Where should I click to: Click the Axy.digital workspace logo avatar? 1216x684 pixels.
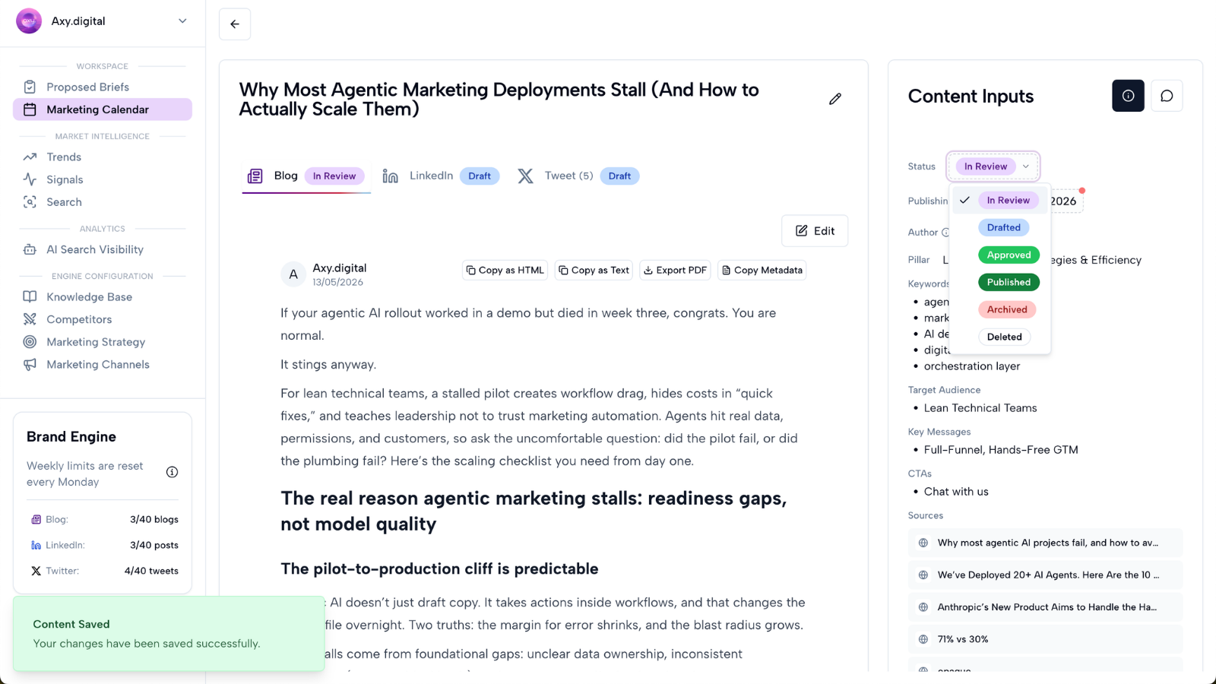[x=29, y=21]
